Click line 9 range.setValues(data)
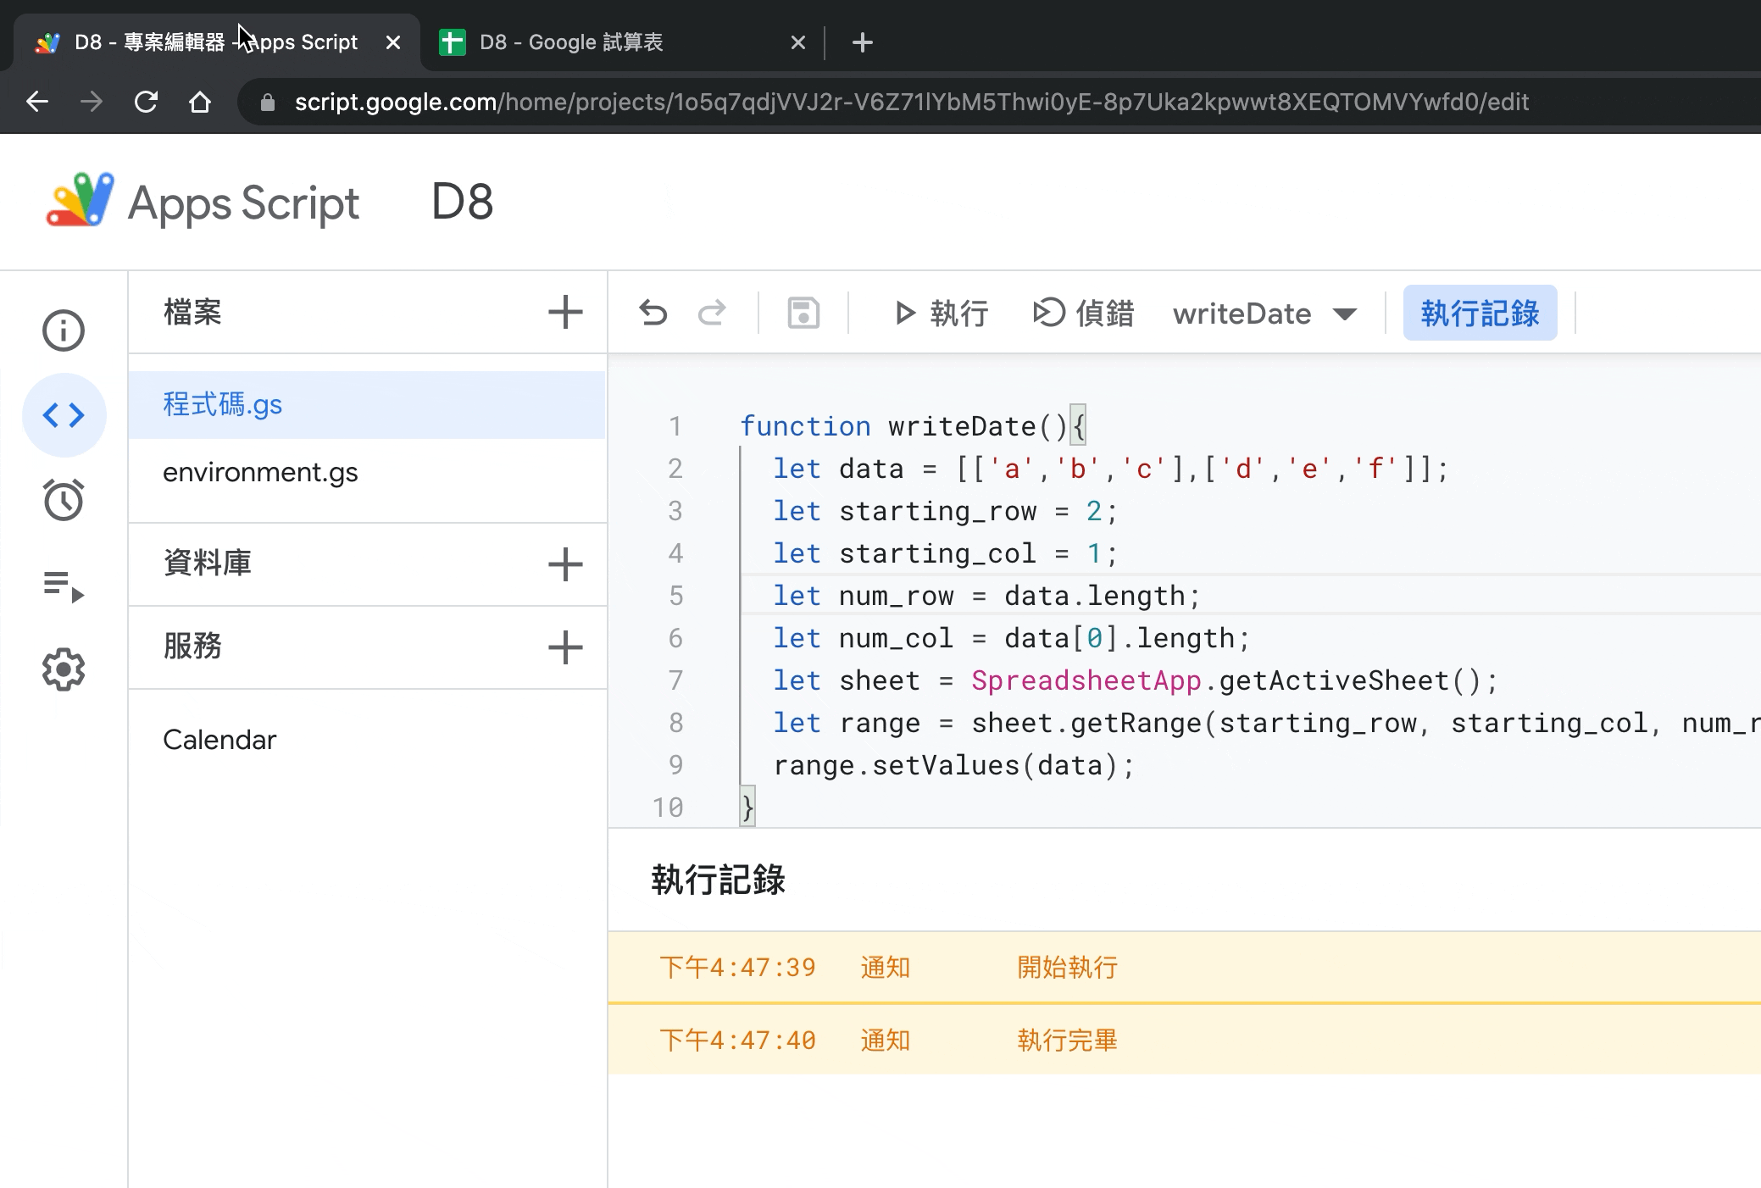Screen dimensions: 1761x1188 [954, 765]
